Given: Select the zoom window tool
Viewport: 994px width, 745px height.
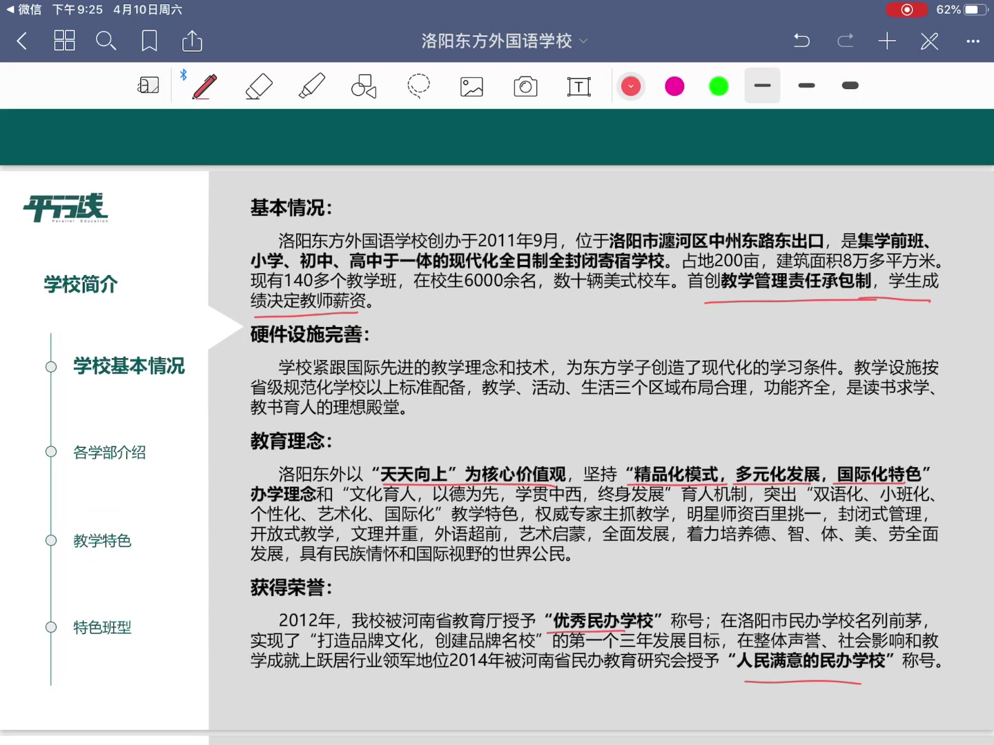Looking at the screenshot, I should [148, 86].
